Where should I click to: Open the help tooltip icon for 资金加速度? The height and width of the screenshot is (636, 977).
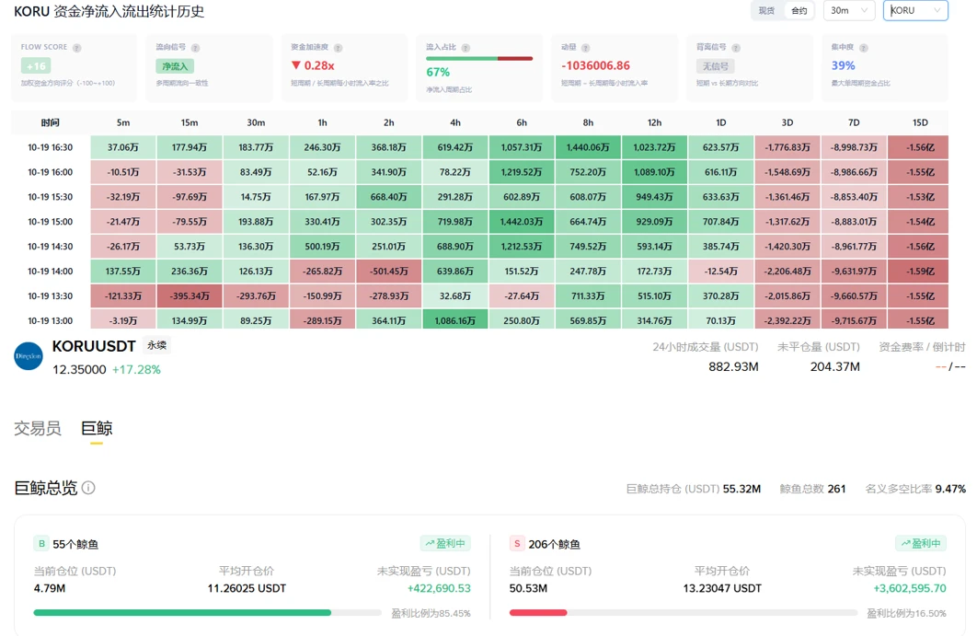pyautogui.click(x=338, y=48)
